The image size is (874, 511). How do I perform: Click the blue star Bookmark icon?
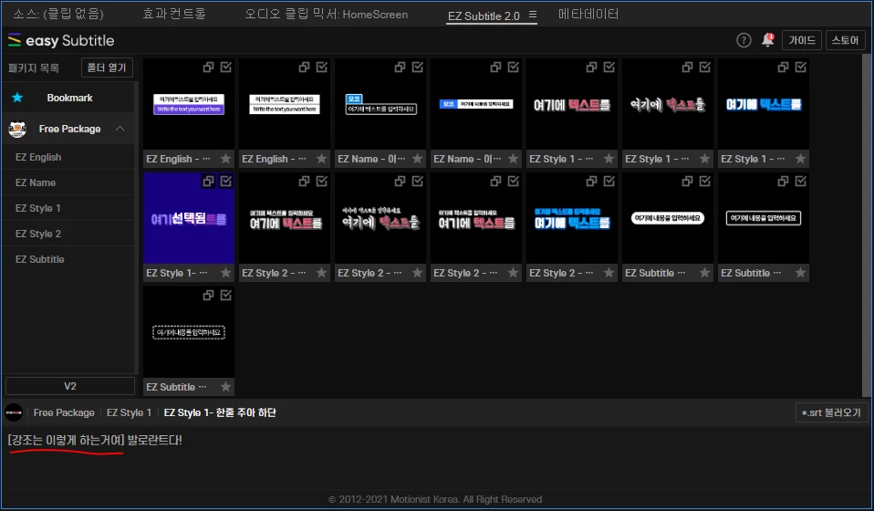[x=17, y=98]
